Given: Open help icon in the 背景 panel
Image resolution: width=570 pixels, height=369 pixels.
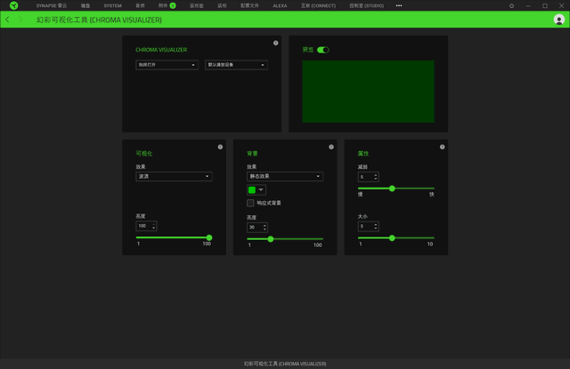Looking at the screenshot, I should [331, 147].
